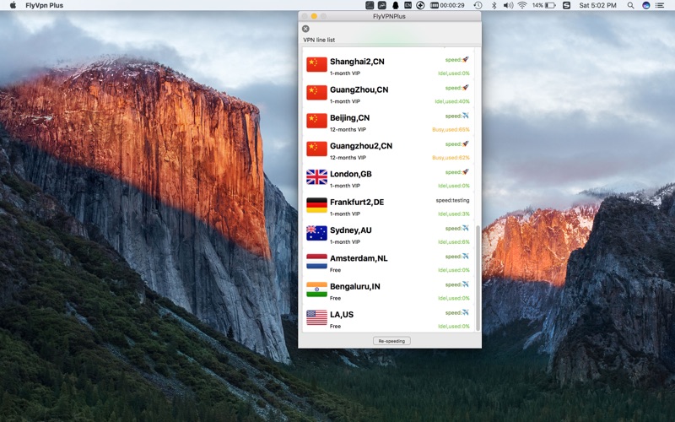Screen dimensions: 675x422
Task: Click the Australian flag for Sydney,AU
Action: 316,233
